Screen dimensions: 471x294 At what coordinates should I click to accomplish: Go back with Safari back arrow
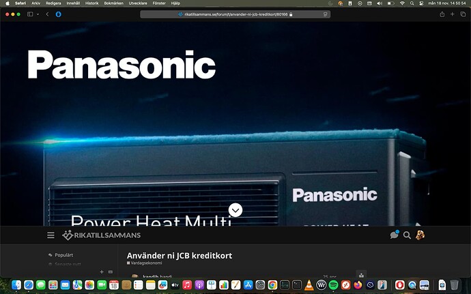[47, 14]
